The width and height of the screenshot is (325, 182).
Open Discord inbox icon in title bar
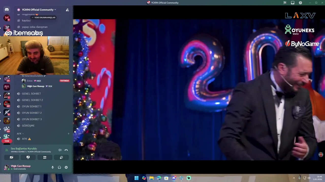[x=293, y=3]
